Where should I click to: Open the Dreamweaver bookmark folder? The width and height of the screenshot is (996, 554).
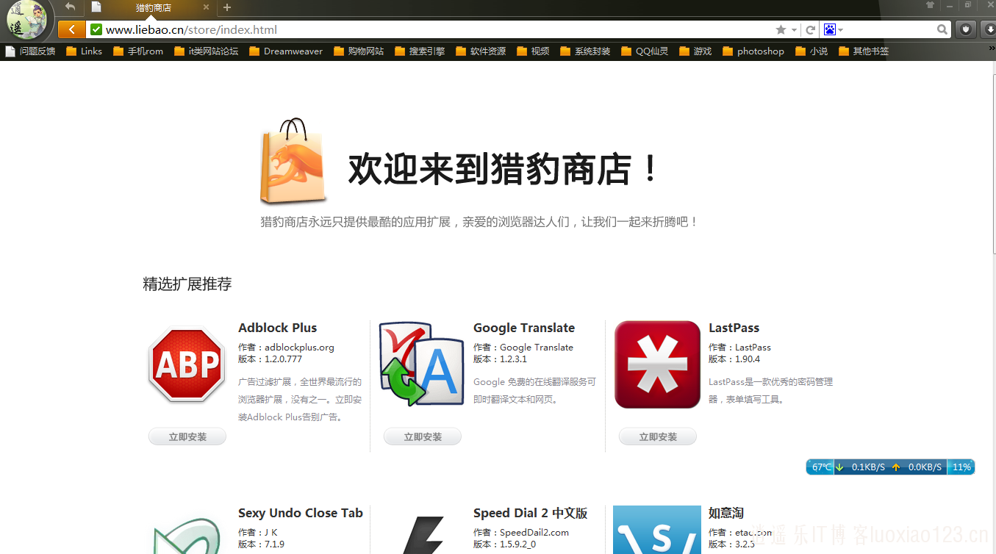click(x=286, y=51)
